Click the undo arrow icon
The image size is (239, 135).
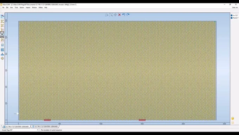pos(124,15)
